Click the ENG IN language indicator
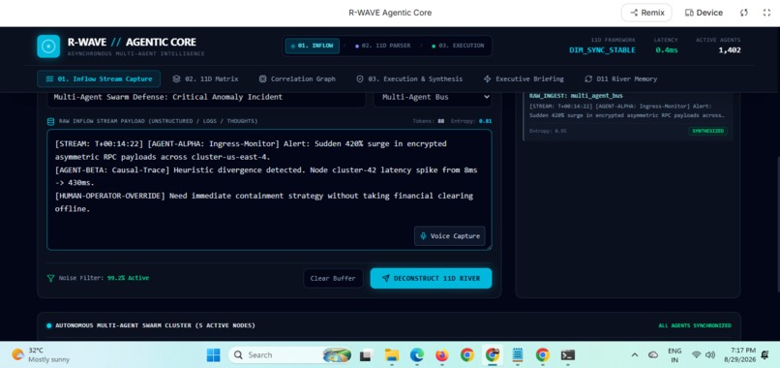Screen dimensions: 780x368 click(675, 355)
